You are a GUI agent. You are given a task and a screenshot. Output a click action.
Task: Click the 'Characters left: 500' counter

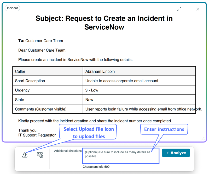point(96,167)
